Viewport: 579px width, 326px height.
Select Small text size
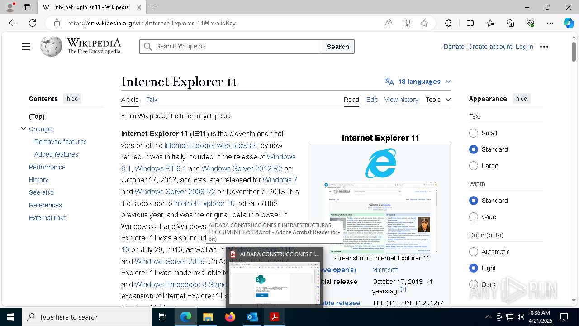point(474,133)
